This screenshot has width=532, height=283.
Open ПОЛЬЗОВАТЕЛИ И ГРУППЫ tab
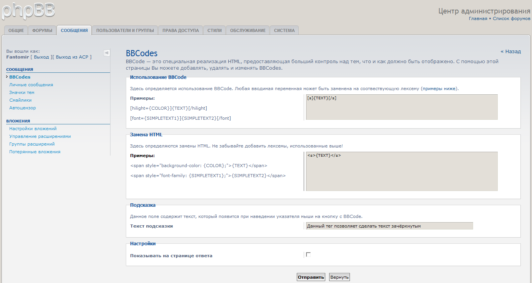click(125, 30)
